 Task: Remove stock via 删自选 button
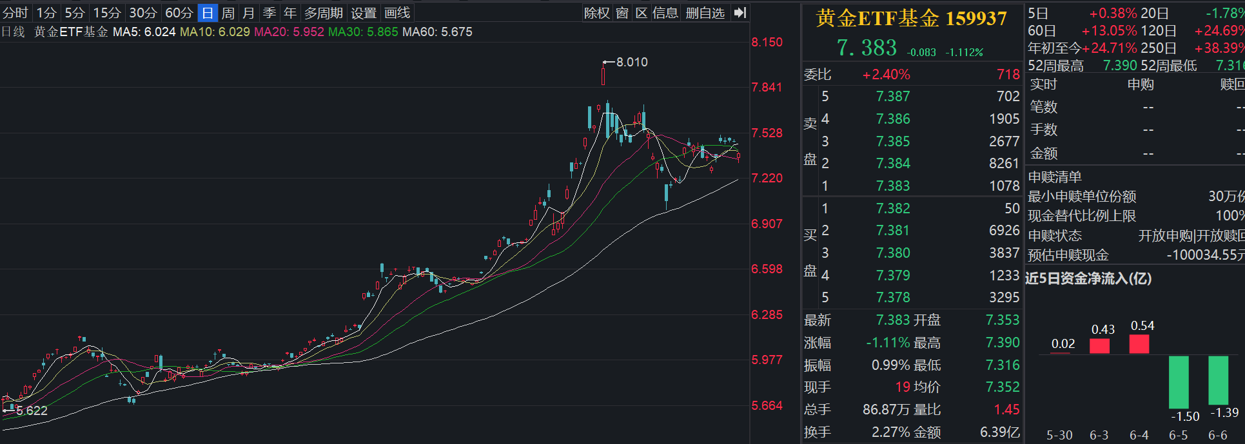[705, 13]
